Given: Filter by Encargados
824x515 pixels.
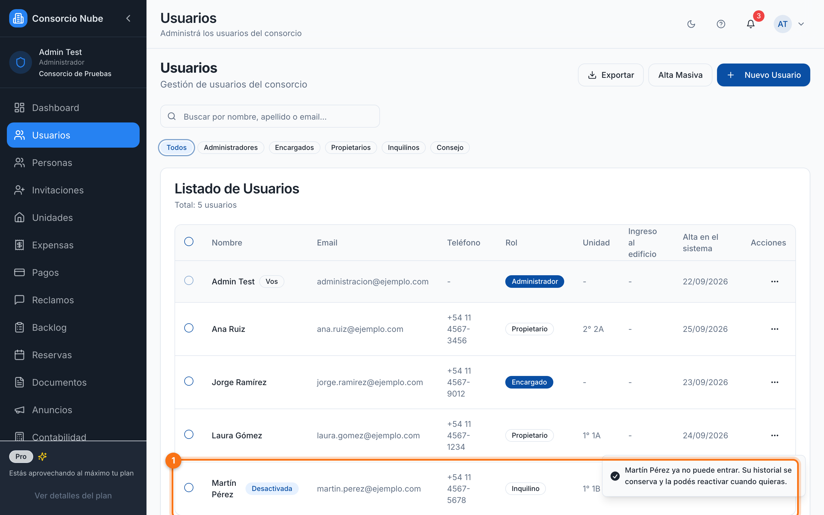Looking at the screenshot, I should click(294, 147).
